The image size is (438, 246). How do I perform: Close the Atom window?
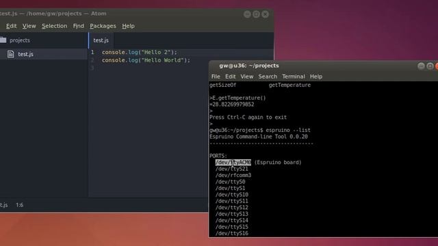pos(265,14)
